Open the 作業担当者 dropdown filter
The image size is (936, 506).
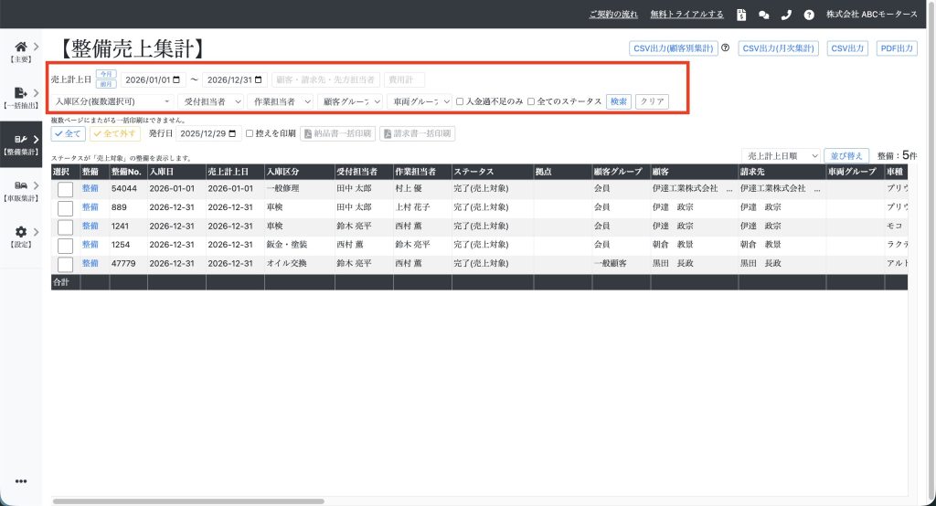tap(282, 101)
